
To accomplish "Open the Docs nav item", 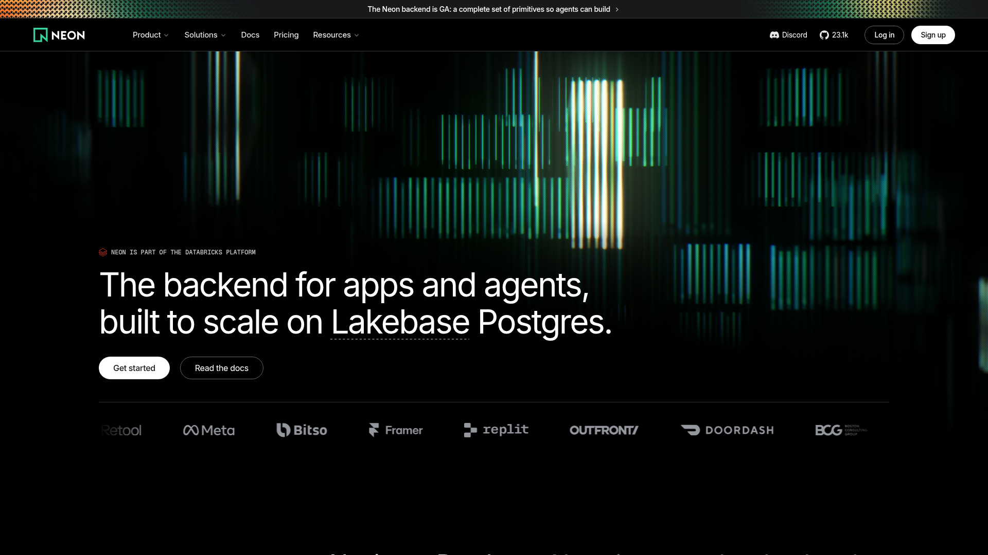I will pyautogui.click(x=250, y=35).
